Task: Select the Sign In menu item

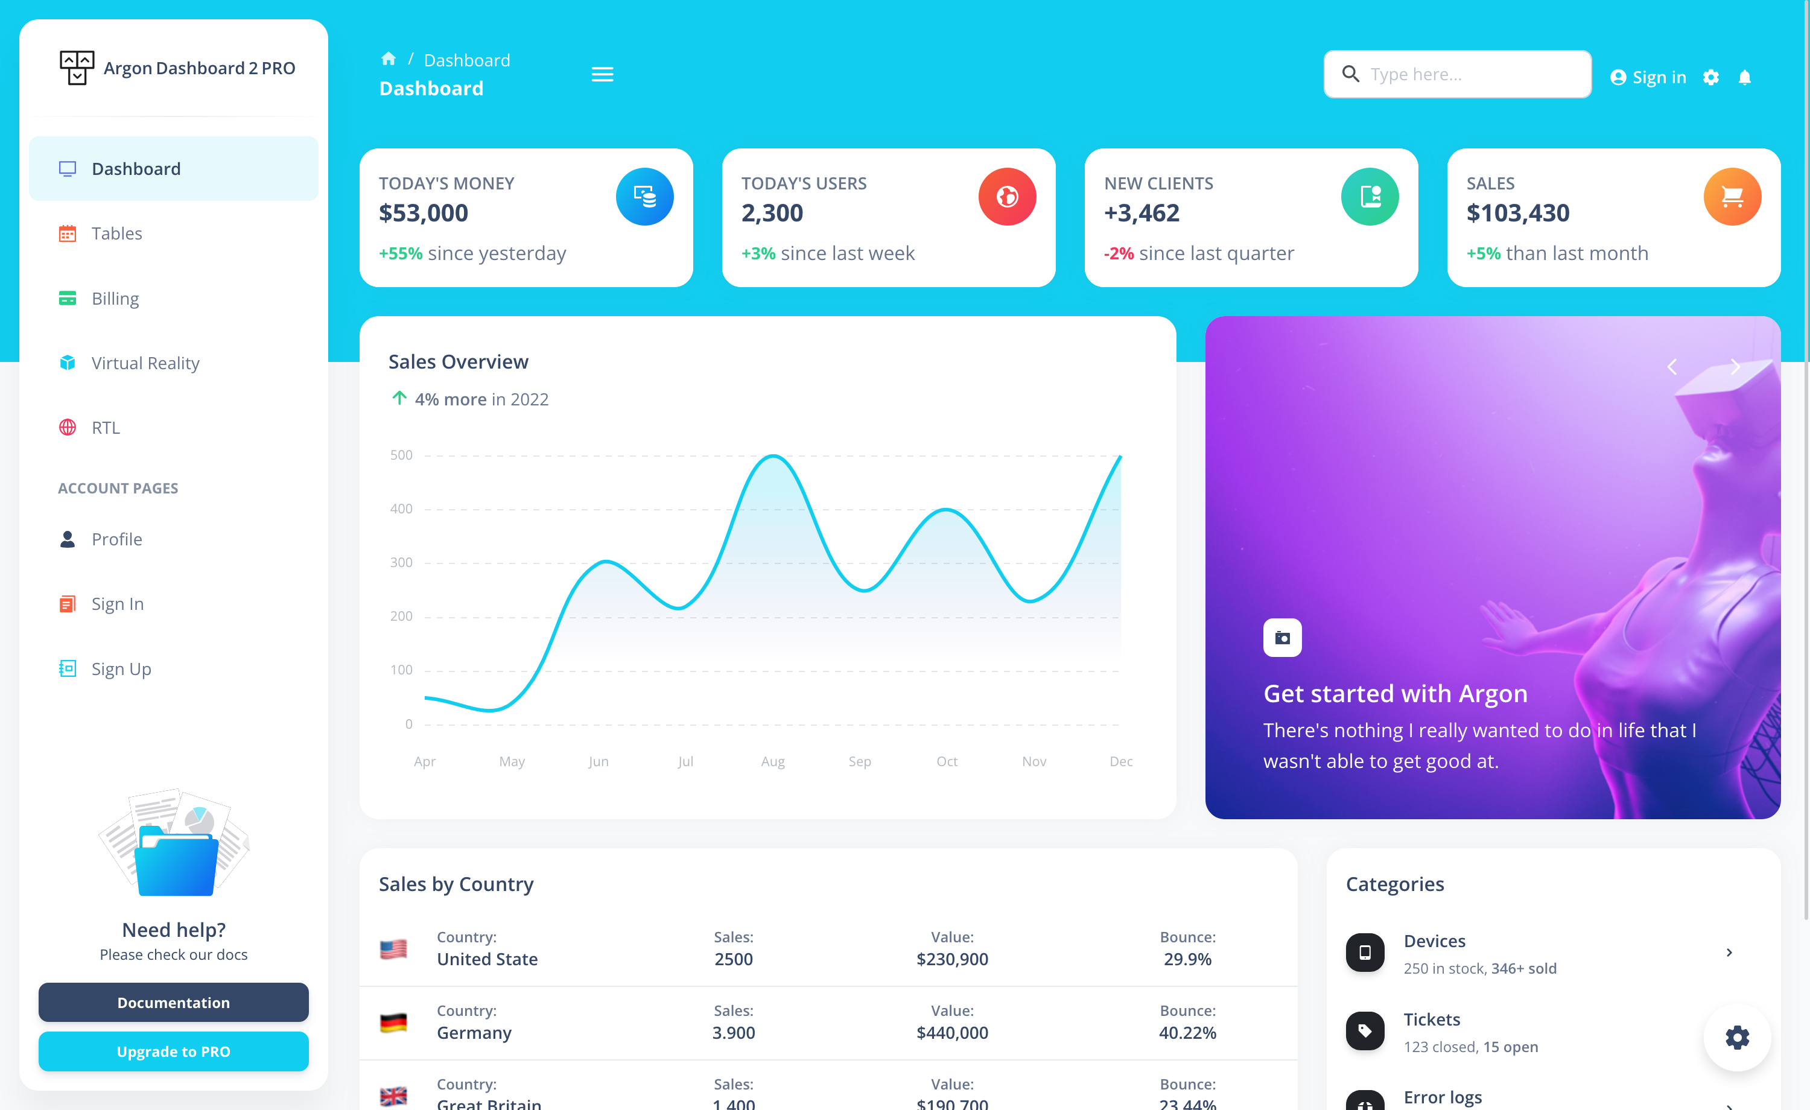Action: coord(116,603)
